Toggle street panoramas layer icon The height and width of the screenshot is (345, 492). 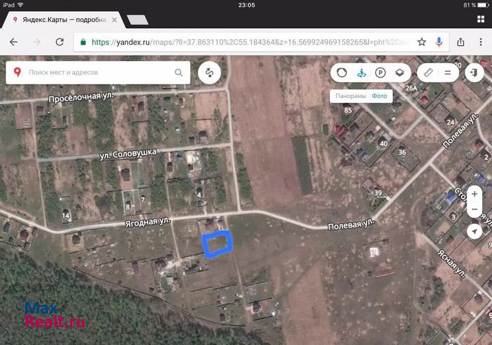[x=362, y=73]
